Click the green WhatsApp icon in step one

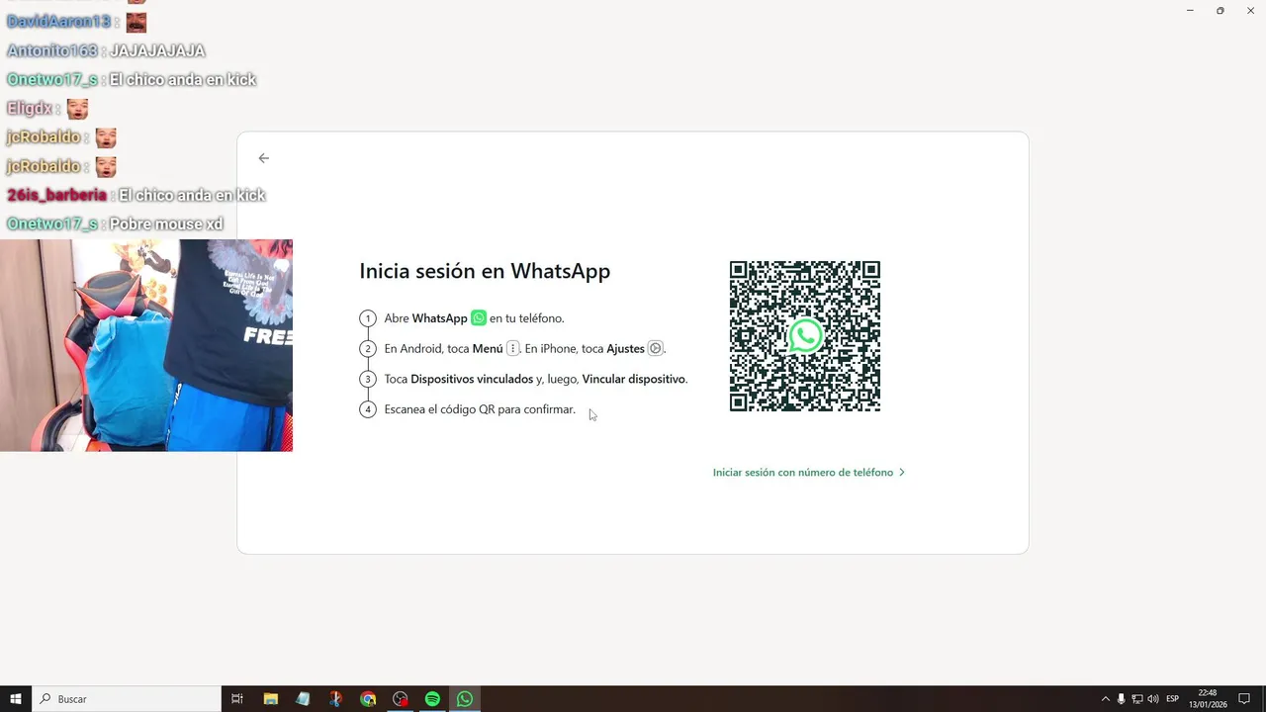pos(479,318)
